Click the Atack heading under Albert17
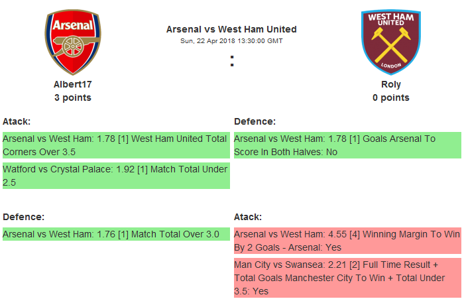 tap(17, 121)
